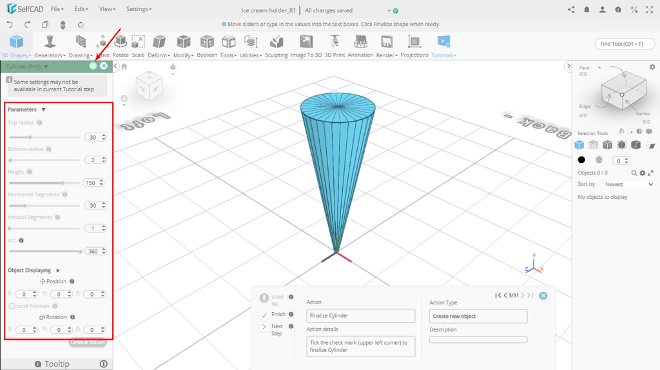
Task: Open the Utilities tool
Action: (251, 46)
